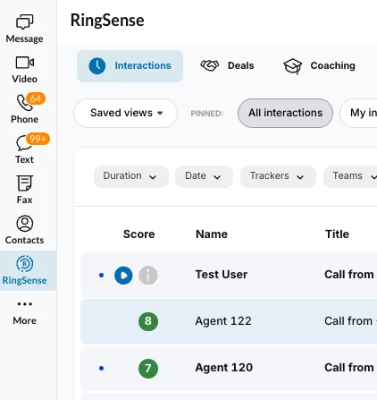This screenshot has height=400, width=377.
Task: Click the handshake icon for Deals
Action: tap(210, 65)
